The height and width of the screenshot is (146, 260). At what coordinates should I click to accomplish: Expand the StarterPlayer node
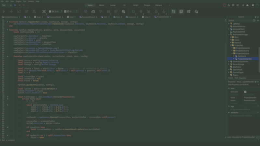click(229, 72)
